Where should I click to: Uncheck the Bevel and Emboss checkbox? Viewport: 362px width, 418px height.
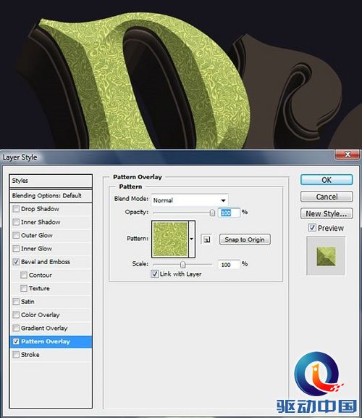[16, 262]
